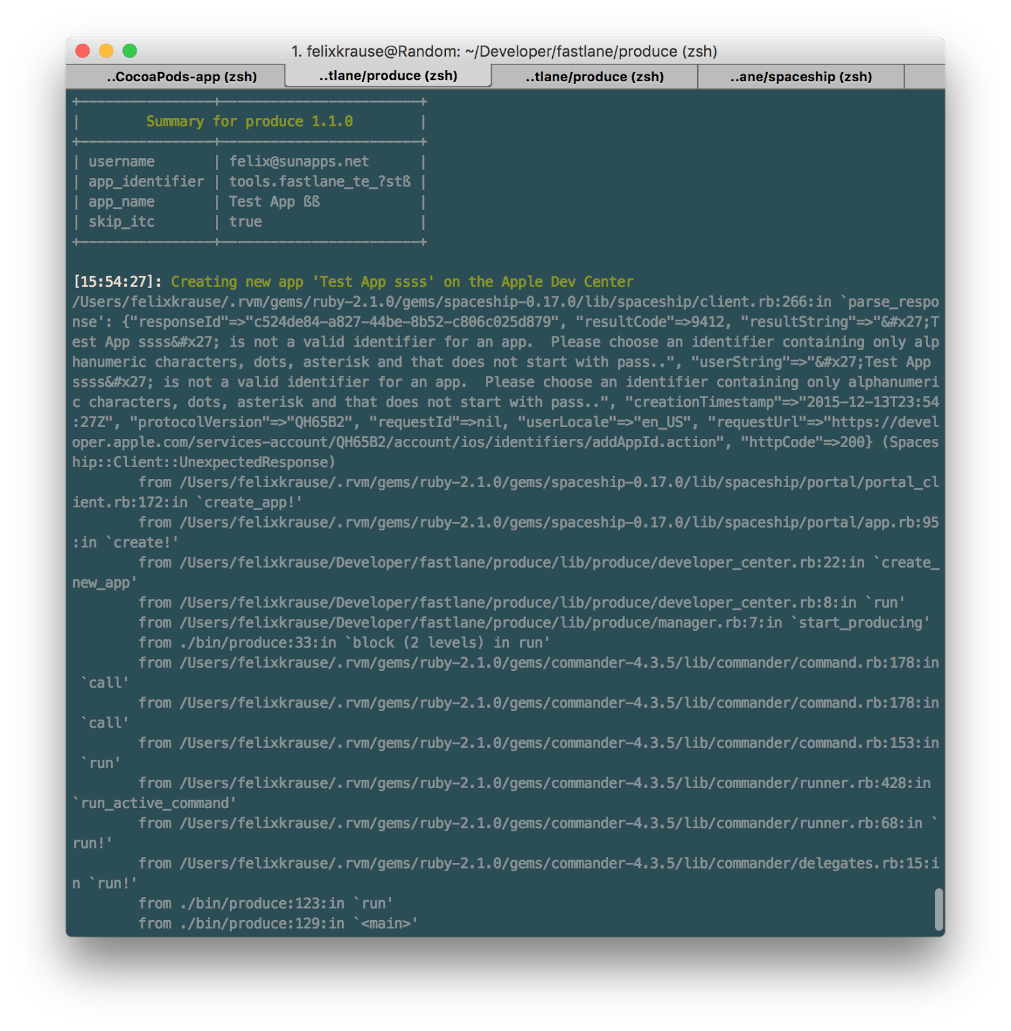Click 'Summary for produce 1.1.0' heading
The height and width of the screenshot is (1031, 1011).
[249, 121]
